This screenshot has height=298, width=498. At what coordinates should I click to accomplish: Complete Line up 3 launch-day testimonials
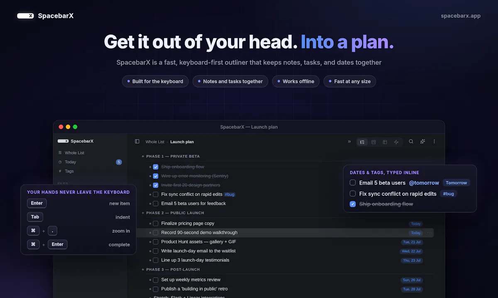click(156, 260)
